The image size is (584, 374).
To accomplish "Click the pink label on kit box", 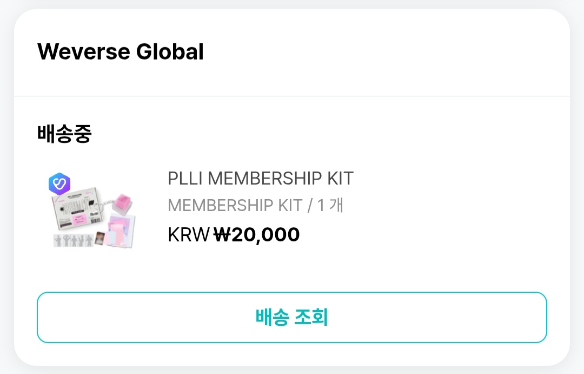I will click(x=78, y=219).
